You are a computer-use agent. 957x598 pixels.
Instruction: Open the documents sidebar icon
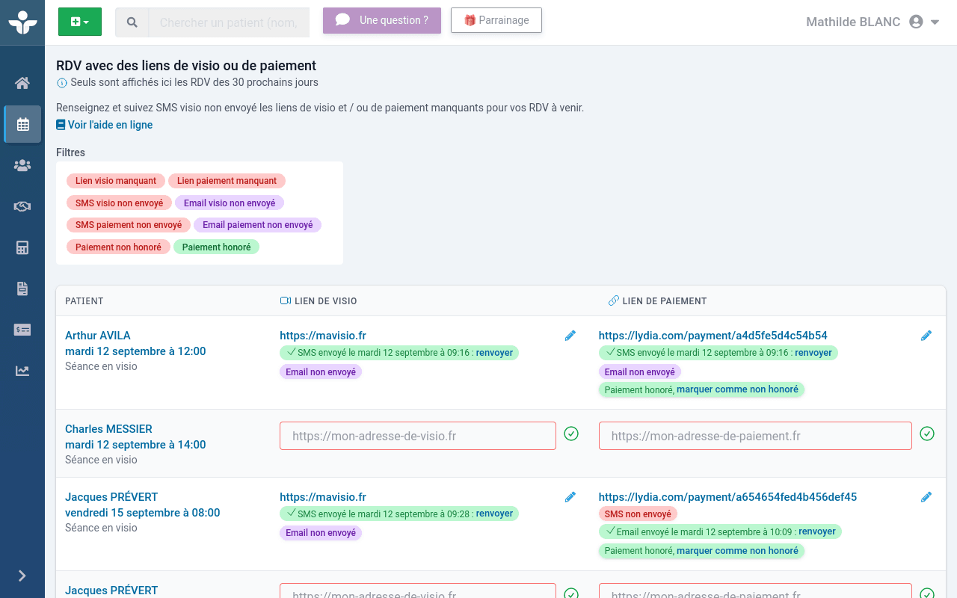pyautogui.click(x=22, y=289)
